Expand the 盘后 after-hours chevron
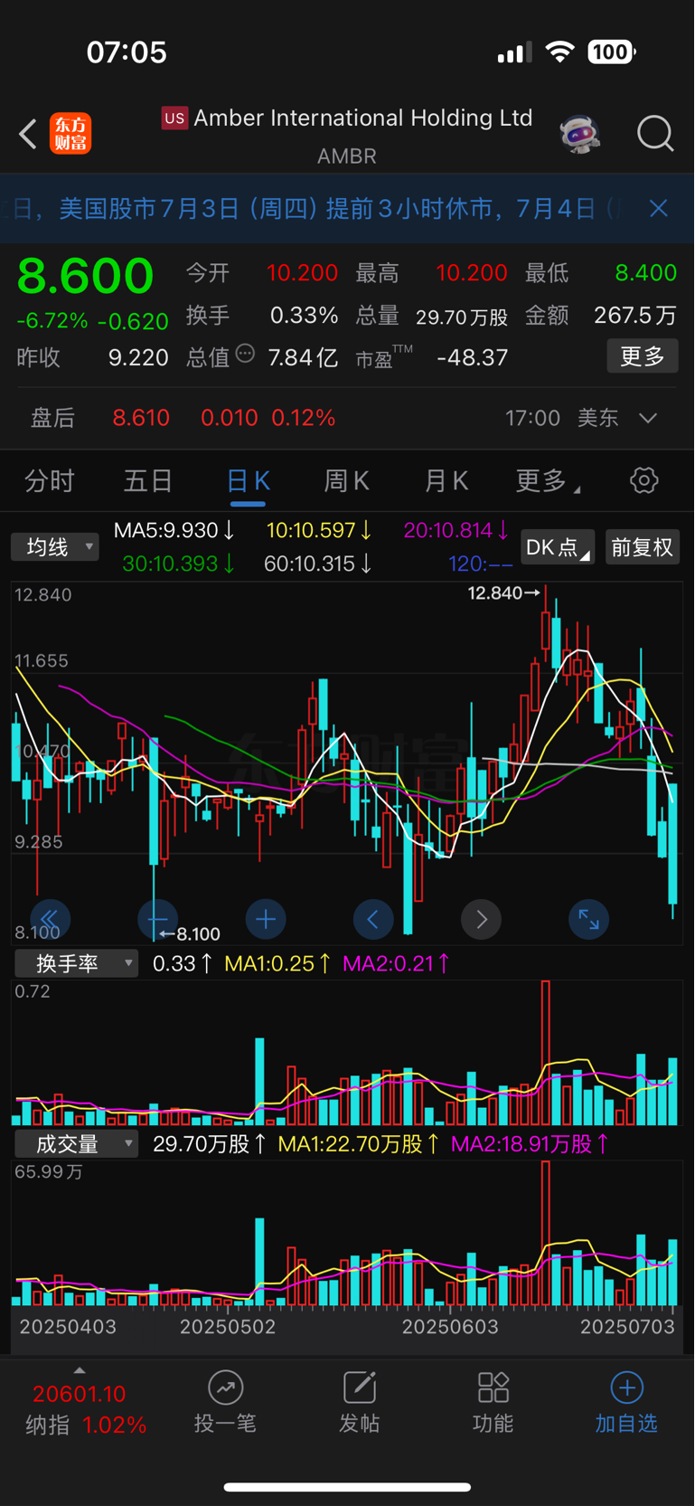Image resolution: width=695 pixels, height=1506 pixels. [648, 418]
